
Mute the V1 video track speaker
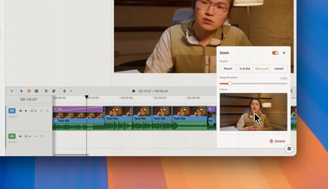coord(26,111)
